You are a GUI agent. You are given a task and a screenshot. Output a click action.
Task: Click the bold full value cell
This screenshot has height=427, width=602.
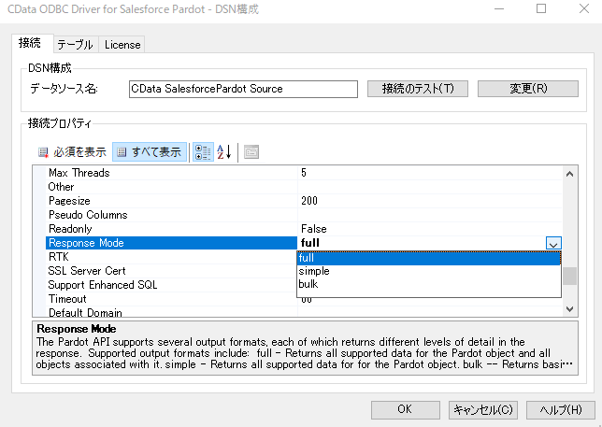tap(422, 243)
